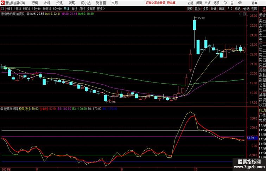Switch to the 周线 period tab
The height and width of the screenshot is (171, 266).
pyautogui.click(x=74, y=9)
